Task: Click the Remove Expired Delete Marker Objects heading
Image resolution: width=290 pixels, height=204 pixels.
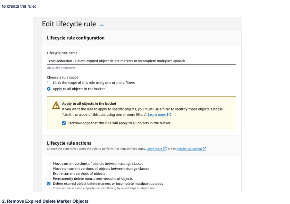Action: [45, 201]
